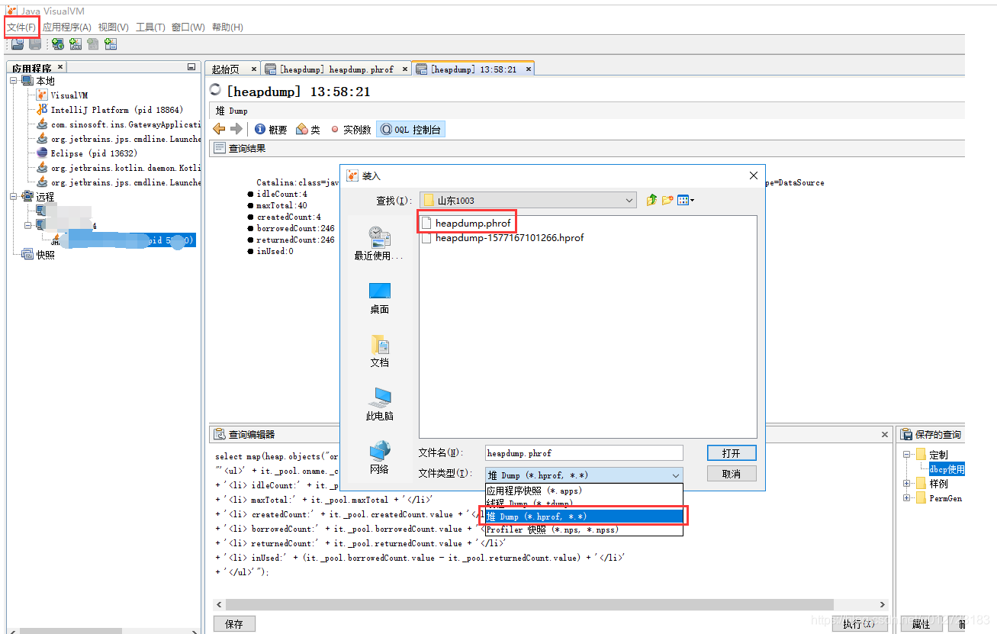Click the 文件名 input field

tap(584, 453)
